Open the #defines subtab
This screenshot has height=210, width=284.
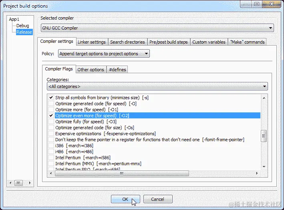[117, 70]
